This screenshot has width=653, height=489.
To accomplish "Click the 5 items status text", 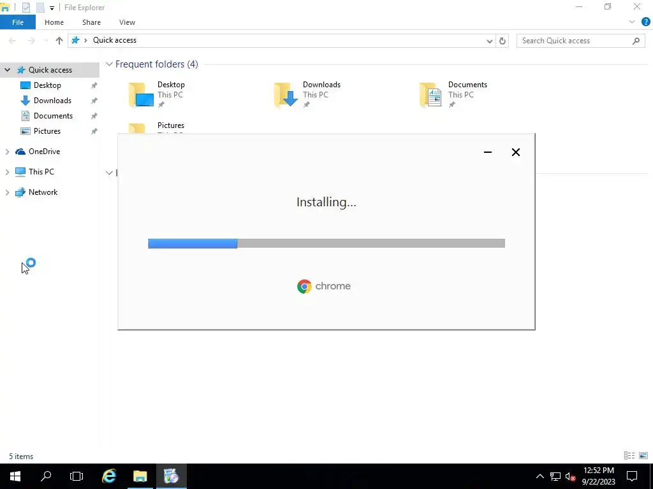I will (x=21, y=456).
